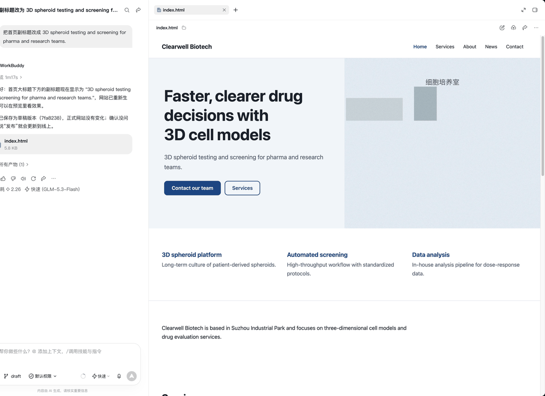
Task: Share the preview using the toolbar arrow icon
Action: (x=525, y=28)
